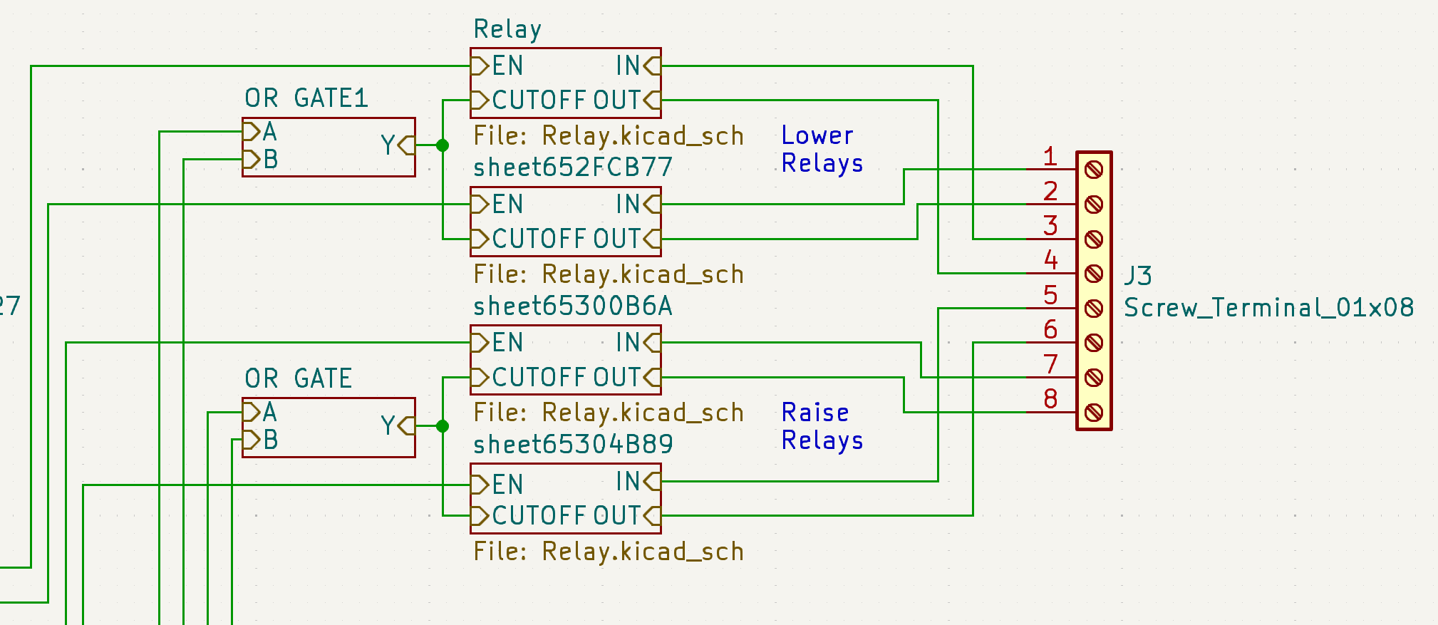Select the EN pin of sheet652FCB77

[498, 205]
